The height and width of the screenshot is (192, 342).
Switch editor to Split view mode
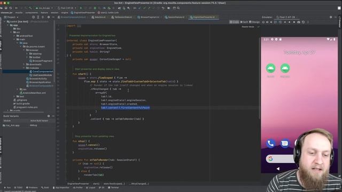[x=244, y=22]
